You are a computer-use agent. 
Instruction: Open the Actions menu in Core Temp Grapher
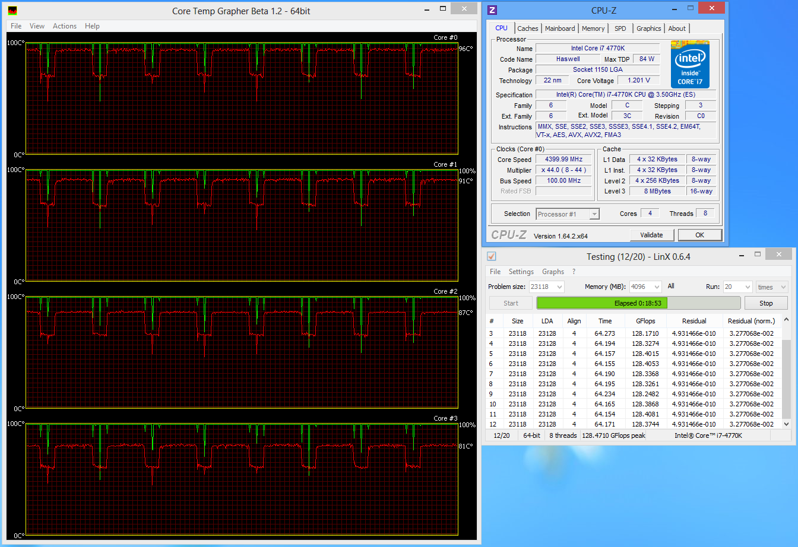pyautogui.click(x=64, y=26)
